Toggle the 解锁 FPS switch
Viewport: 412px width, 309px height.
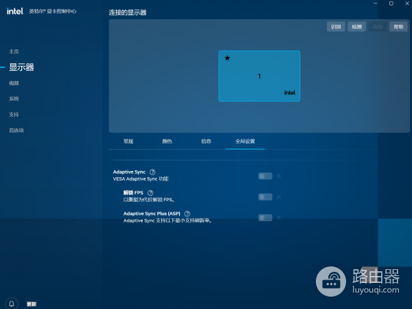click(265, 197)
